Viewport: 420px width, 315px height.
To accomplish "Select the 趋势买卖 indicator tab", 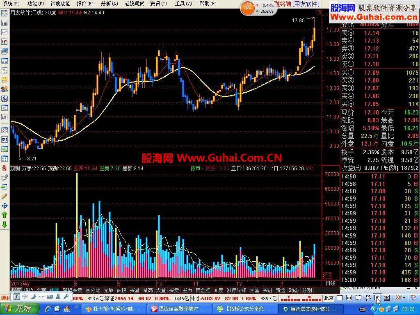I will click(72, 290).
